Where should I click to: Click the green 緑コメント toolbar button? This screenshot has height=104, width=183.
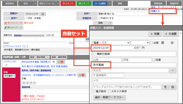(x=84, y=4)
